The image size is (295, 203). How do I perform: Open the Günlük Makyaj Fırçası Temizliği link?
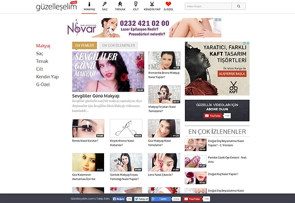[x=124, y=177]
